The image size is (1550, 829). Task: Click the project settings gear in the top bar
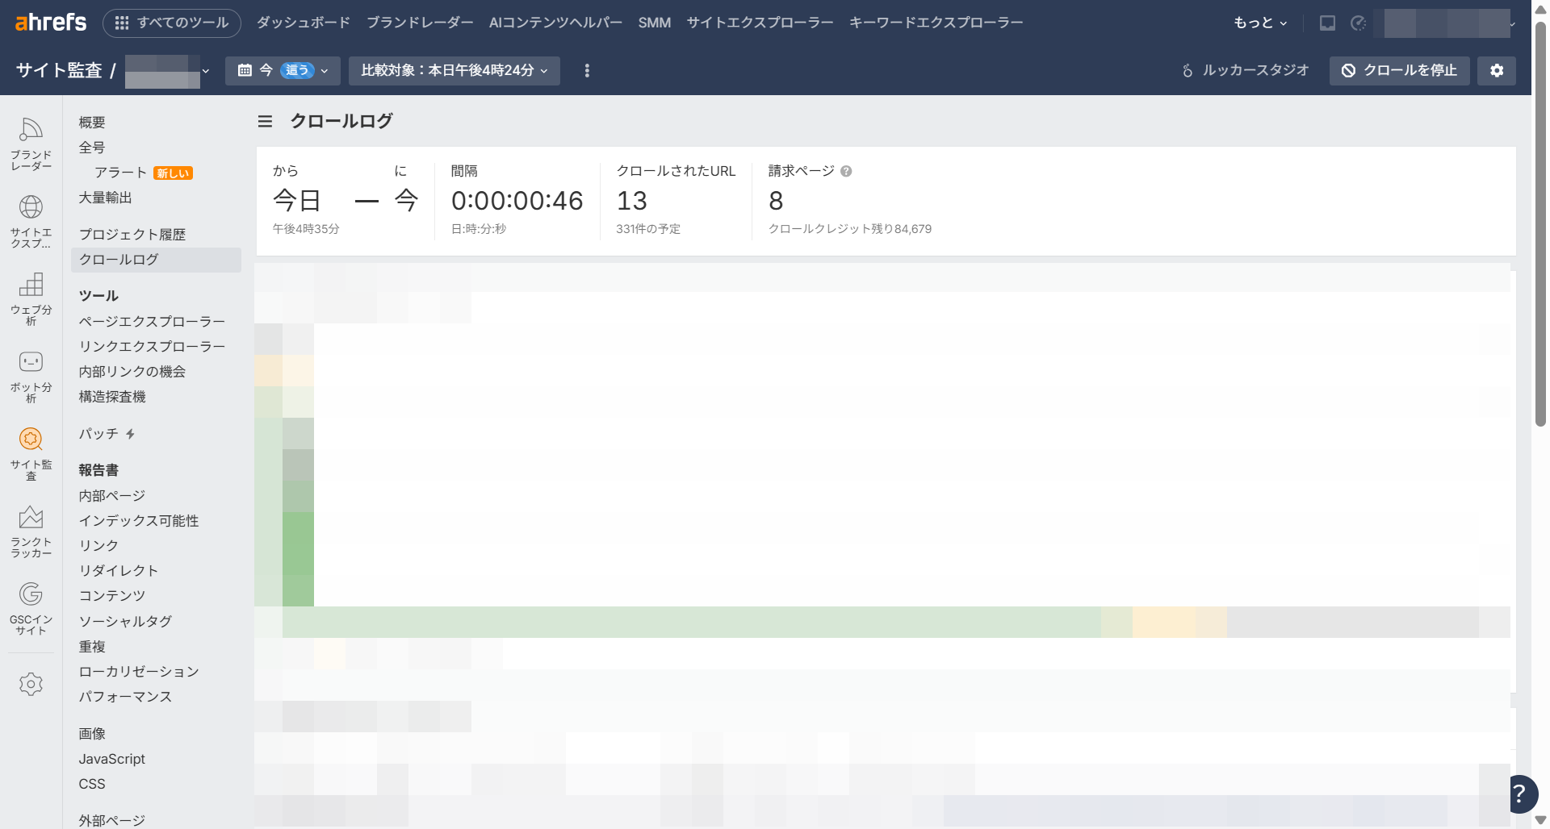[x=1498, y=71]
